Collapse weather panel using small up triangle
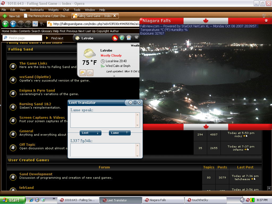The width and height of the screenshot is (272, 204). click(x=114, y=76)
